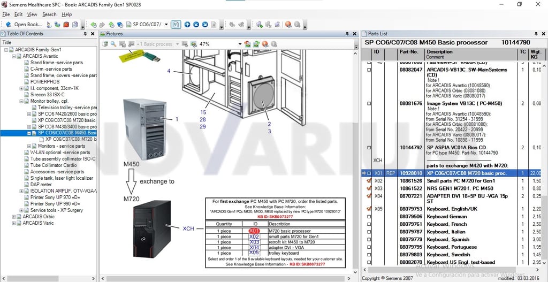Open the Edit menu
Image resolution: width=548 pixels, height=282 pixels.
[x=18, y=14]
